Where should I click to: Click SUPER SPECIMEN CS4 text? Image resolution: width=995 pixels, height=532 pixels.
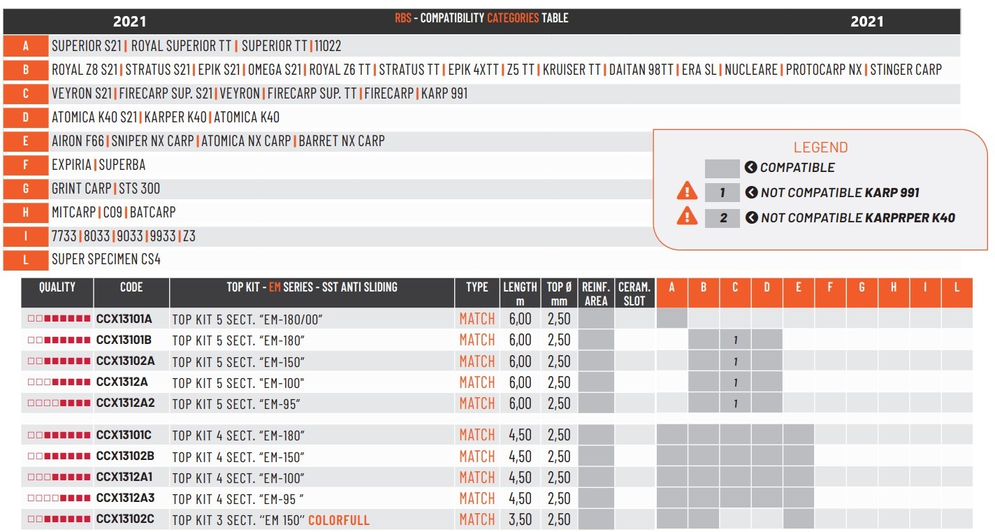106,259
